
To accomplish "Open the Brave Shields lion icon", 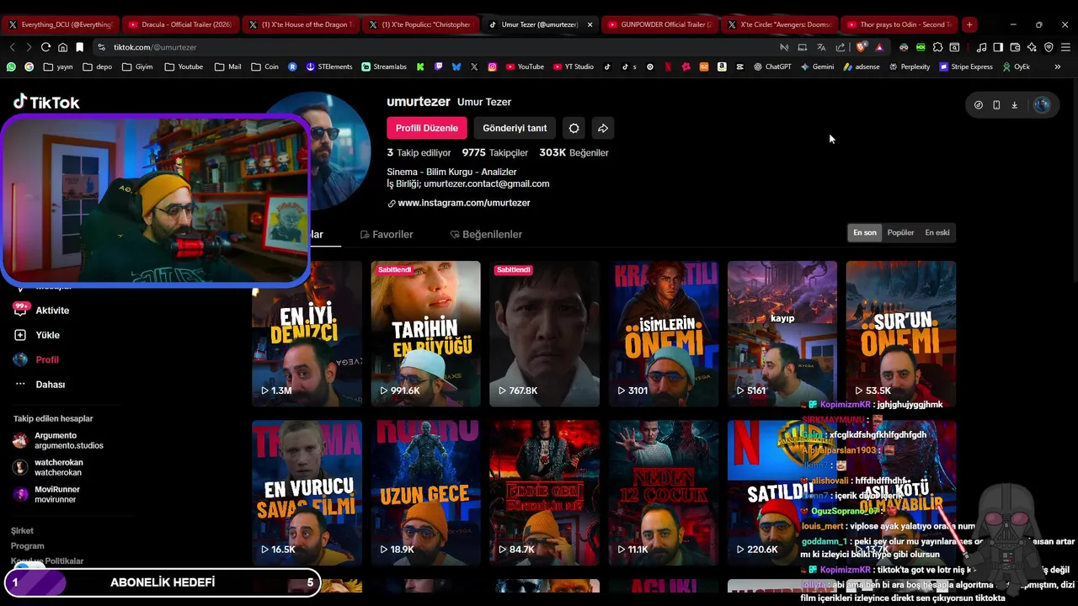I will pos(861,47).
